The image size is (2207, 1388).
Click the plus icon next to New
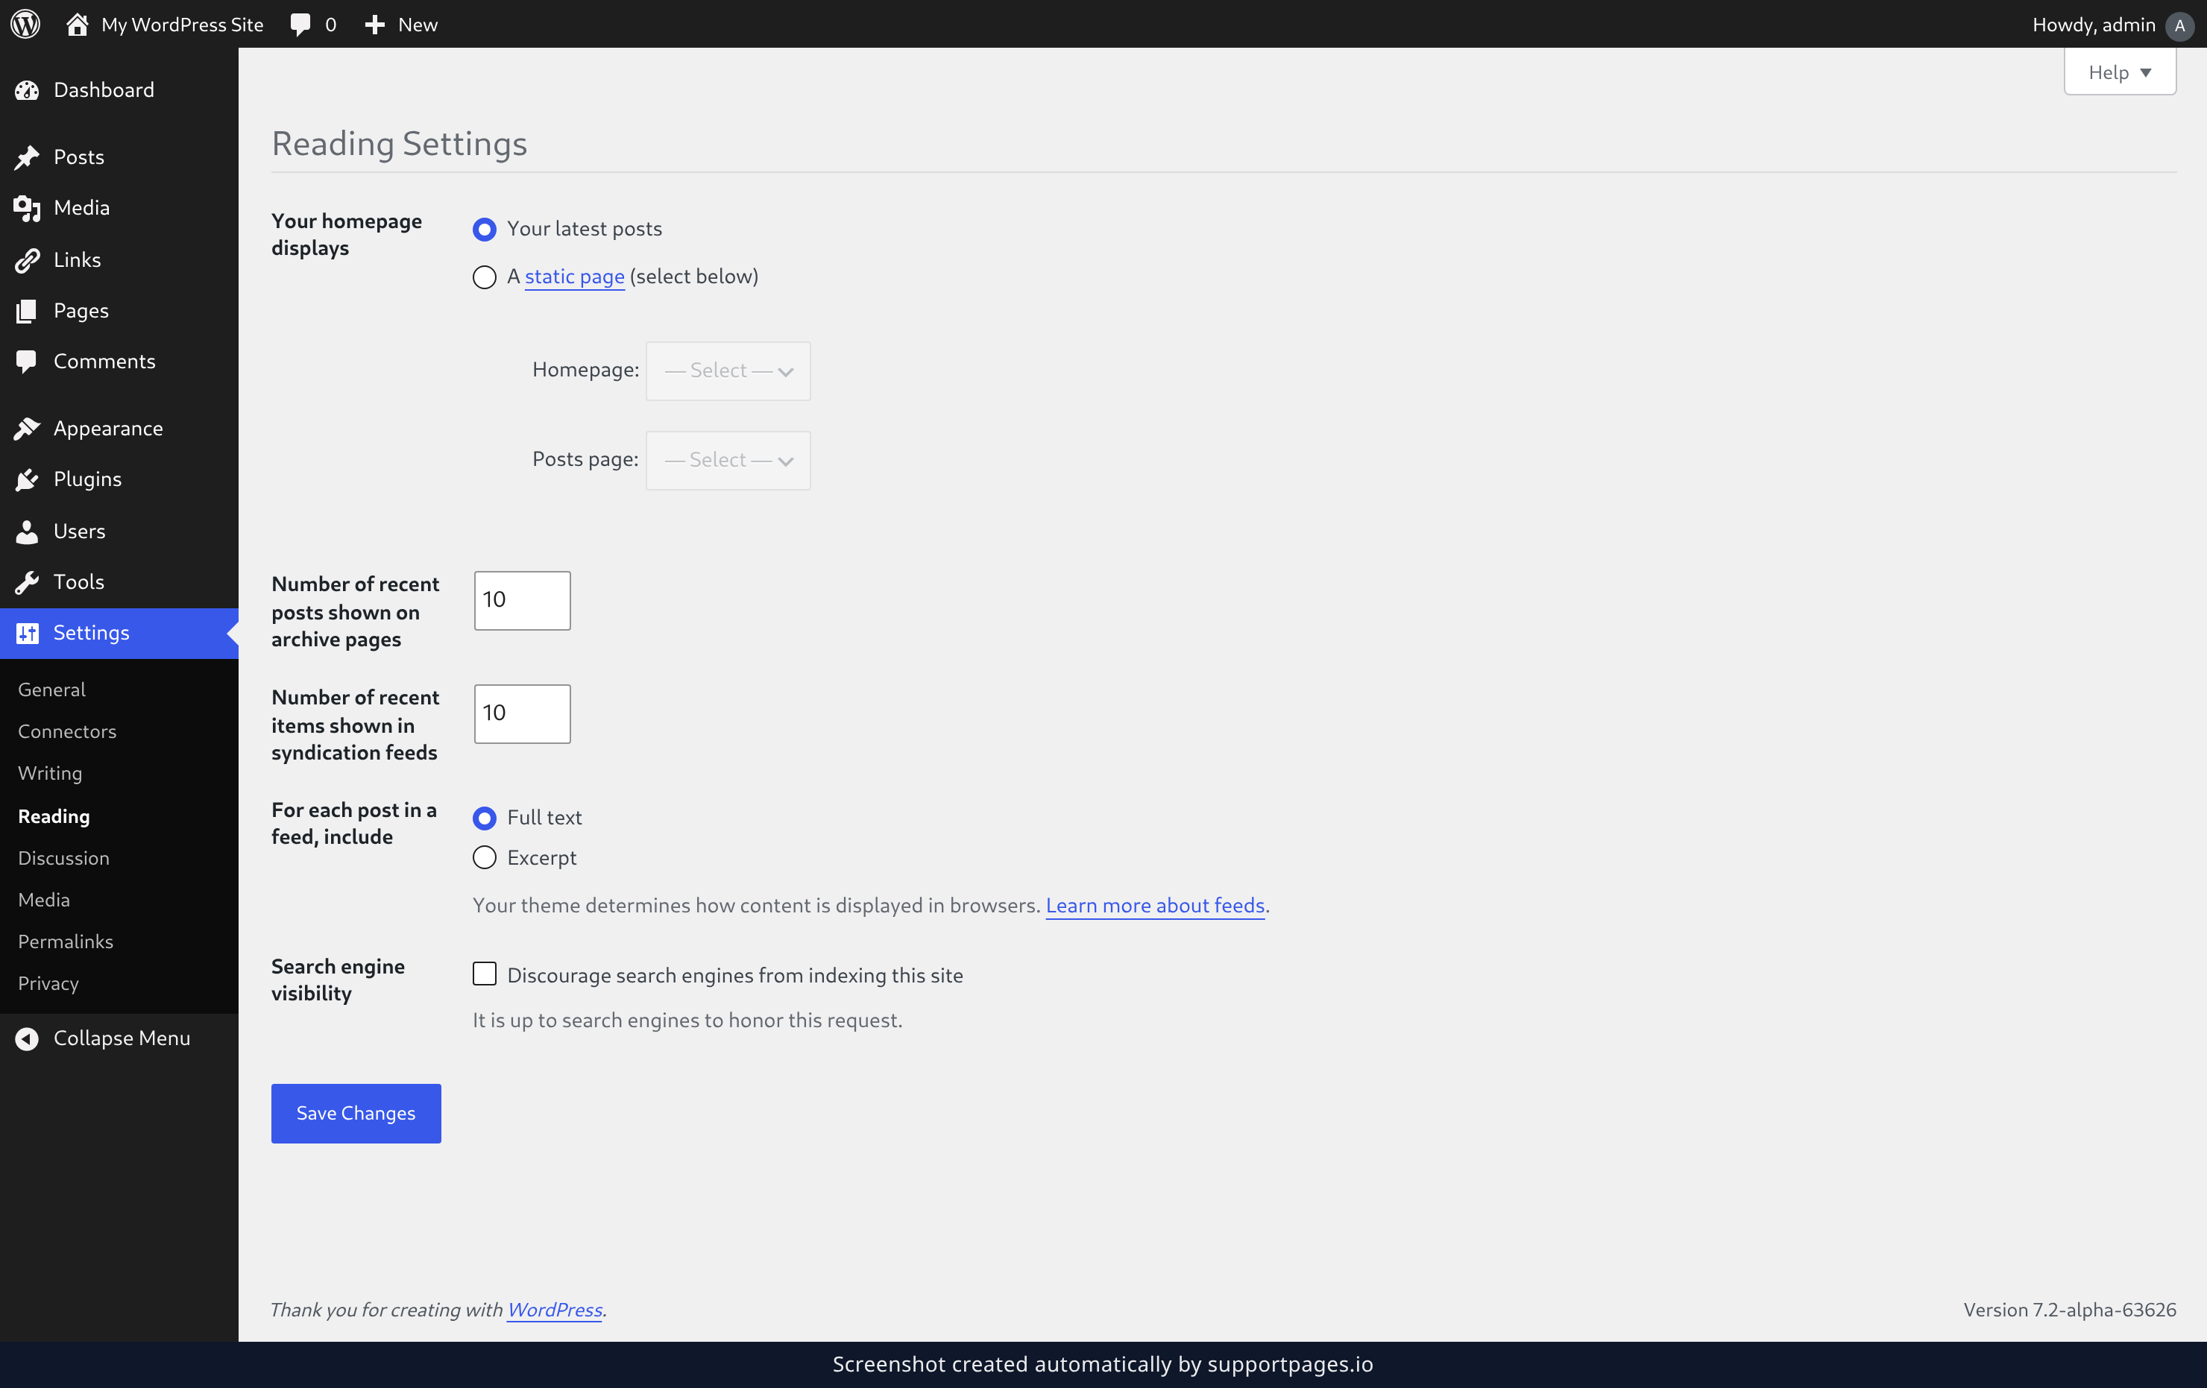point(374,25)
